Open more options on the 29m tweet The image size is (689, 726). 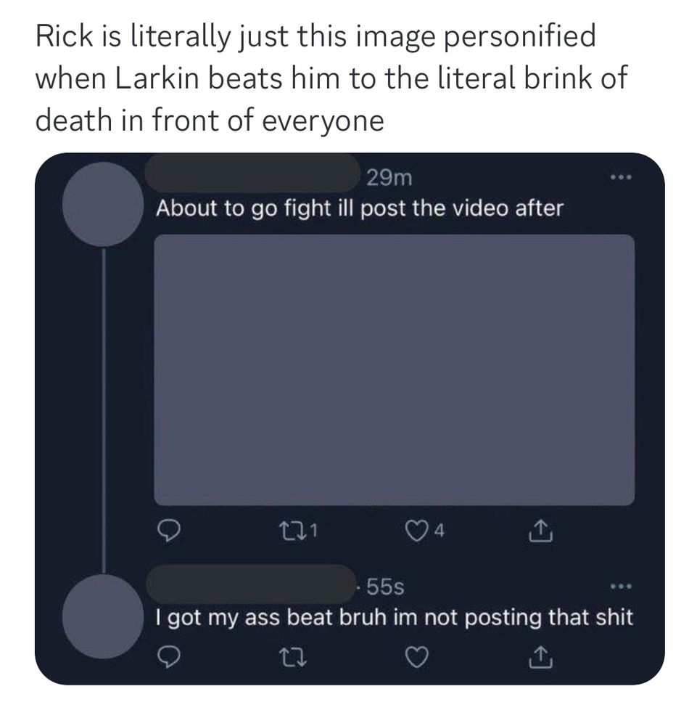click(x=620, y=177)
